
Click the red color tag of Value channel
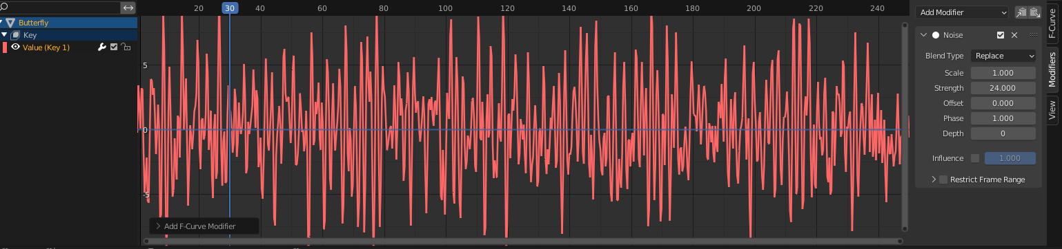[5, 47]
